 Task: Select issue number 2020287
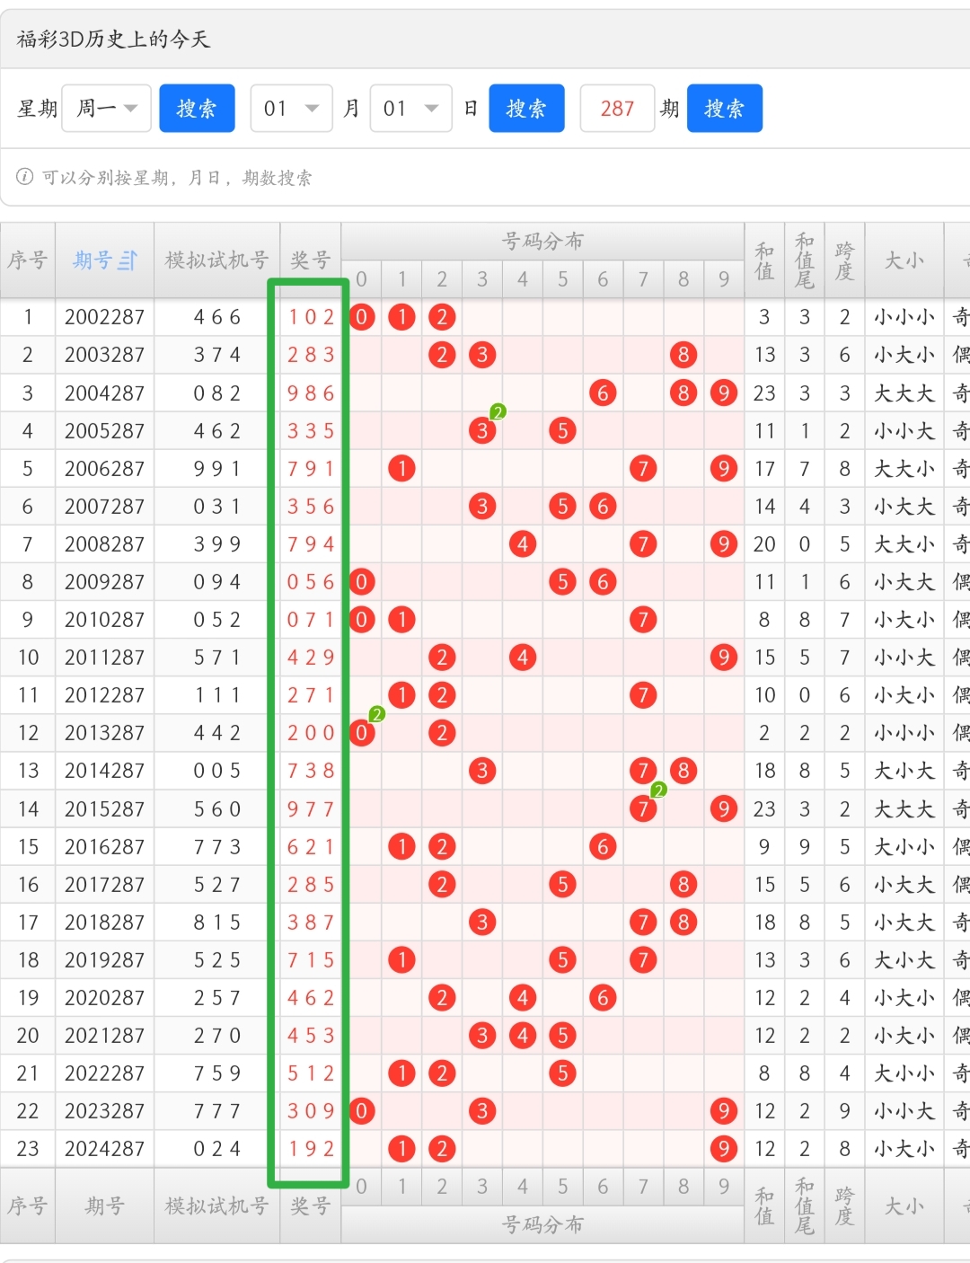click(104, 998)
